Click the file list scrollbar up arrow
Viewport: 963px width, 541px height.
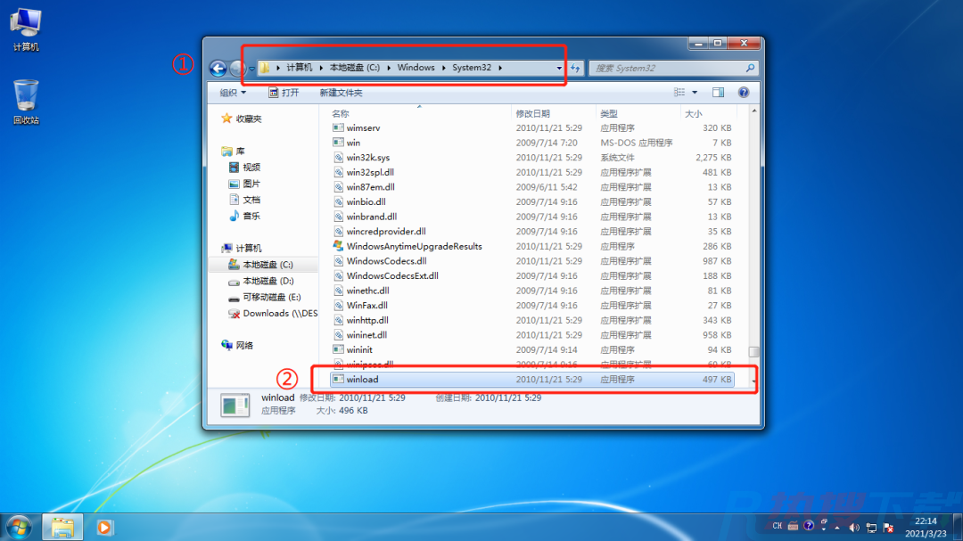coord(753,111)
